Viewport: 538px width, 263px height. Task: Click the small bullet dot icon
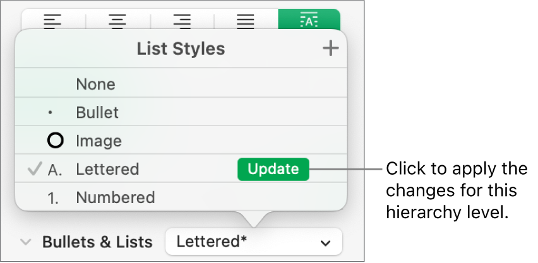pyautogui.click(x=51, y=114)
